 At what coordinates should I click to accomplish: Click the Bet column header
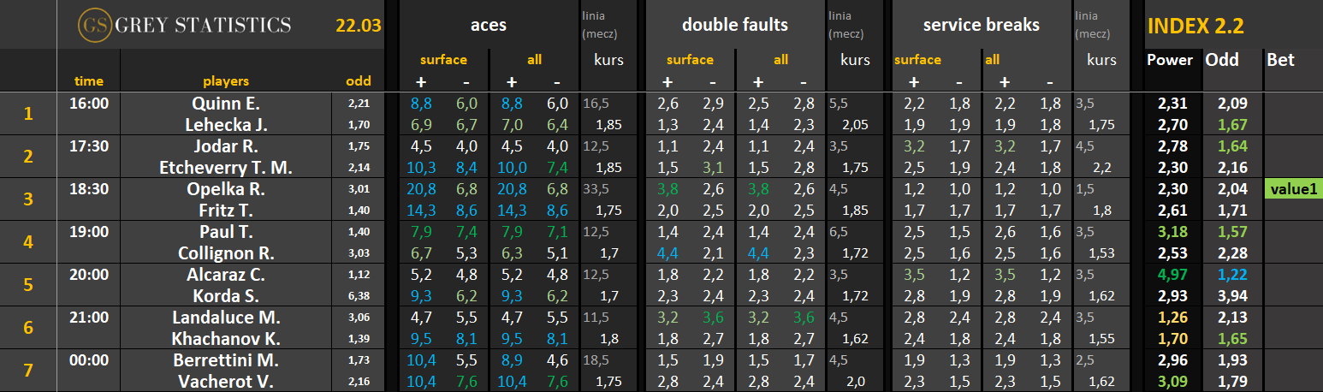coord(1280,60)
